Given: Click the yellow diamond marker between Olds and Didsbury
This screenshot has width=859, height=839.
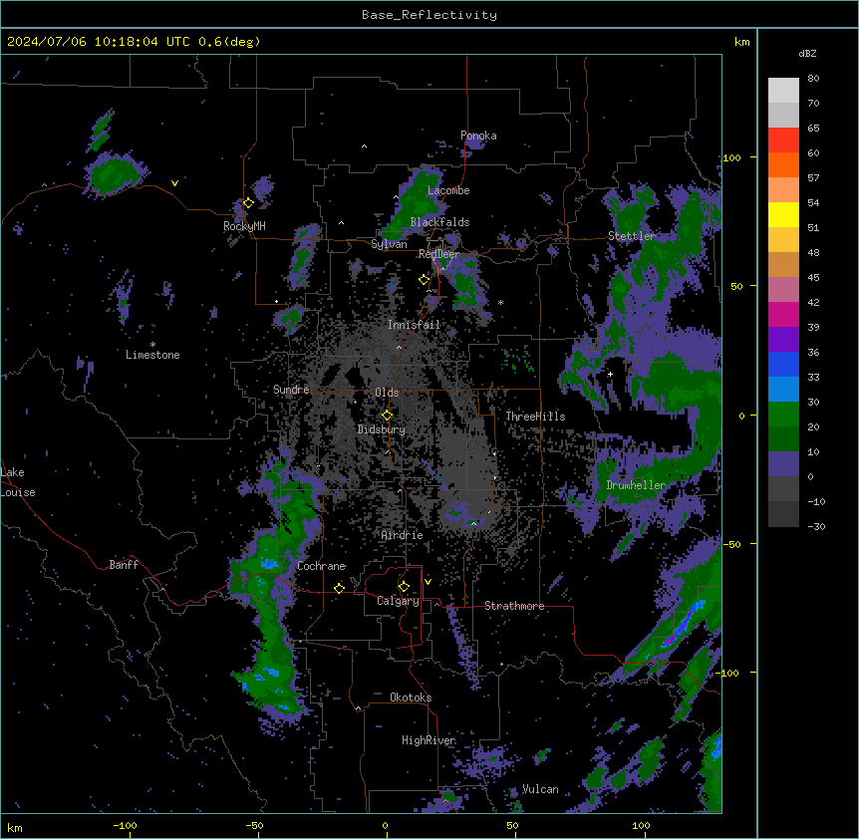Looking at the screenshot, I should click(387, 416).
